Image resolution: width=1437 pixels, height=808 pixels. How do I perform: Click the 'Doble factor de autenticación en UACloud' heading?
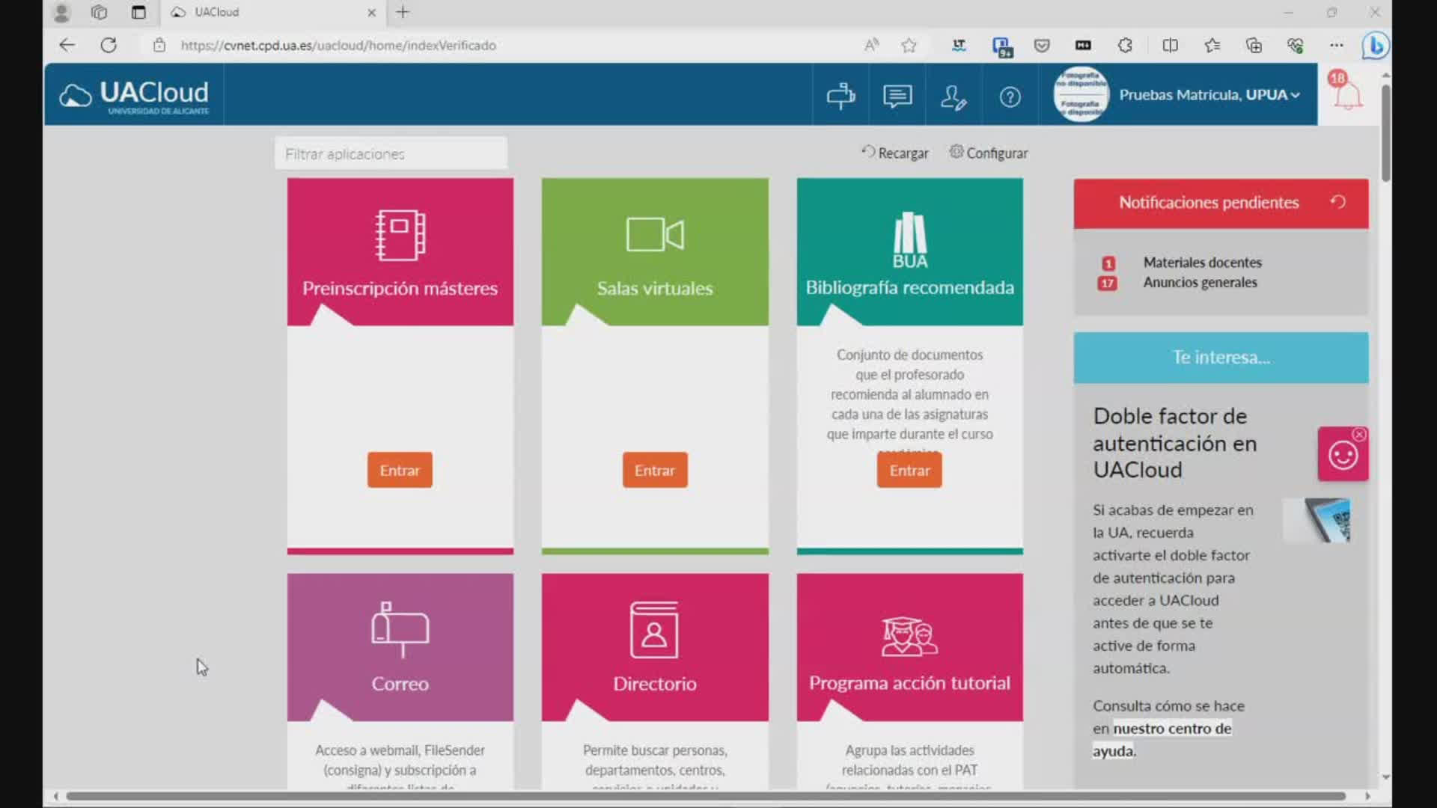[1174, 443]
